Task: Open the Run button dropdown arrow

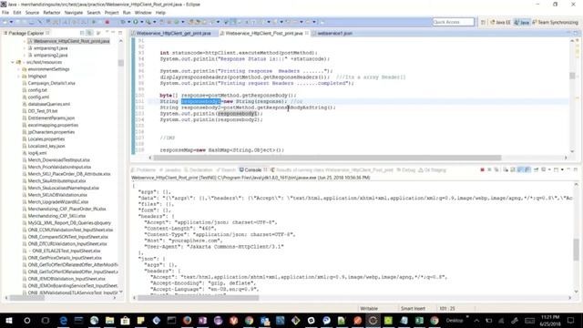Action: point(142,22)
